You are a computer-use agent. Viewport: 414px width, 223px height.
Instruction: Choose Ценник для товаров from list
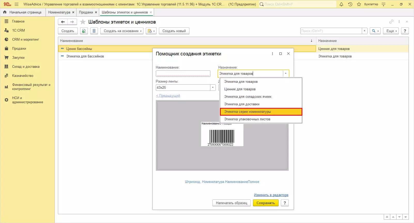(x=261, y=89)
